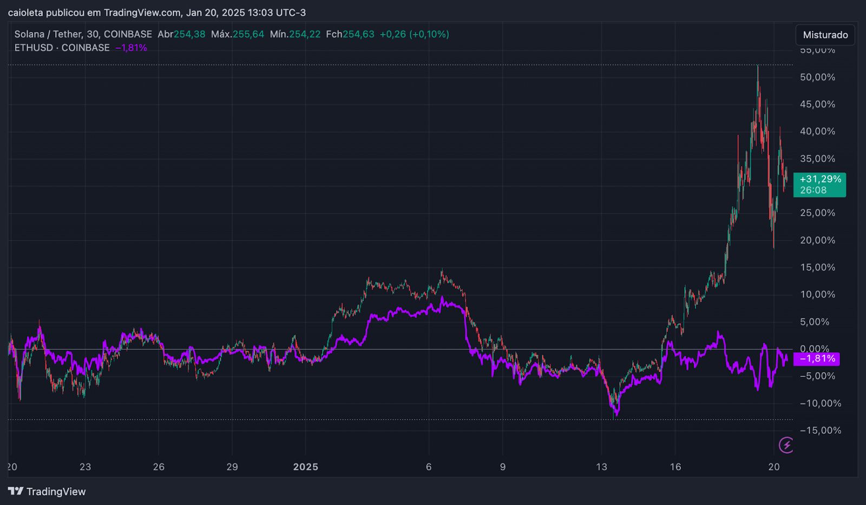866x505 pixels.
Task: Click the −5,00% axis label
Action: point(817,376)
